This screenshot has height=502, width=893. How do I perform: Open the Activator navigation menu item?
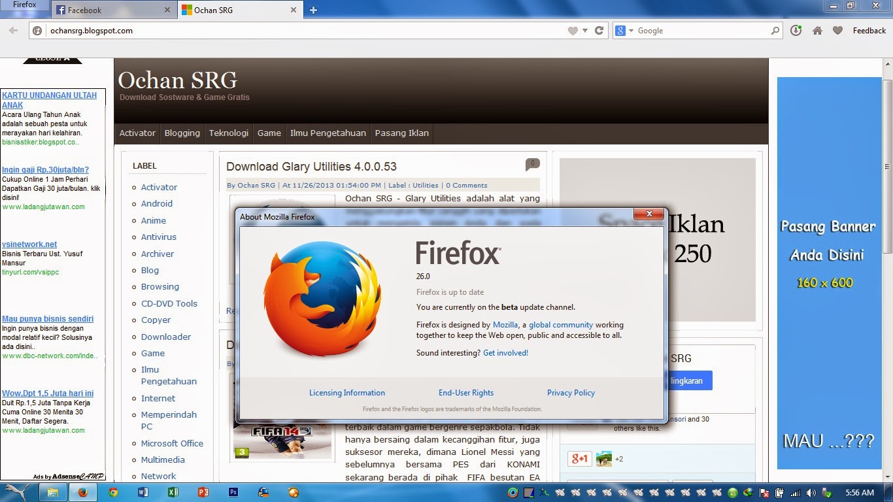pos(137,133)
